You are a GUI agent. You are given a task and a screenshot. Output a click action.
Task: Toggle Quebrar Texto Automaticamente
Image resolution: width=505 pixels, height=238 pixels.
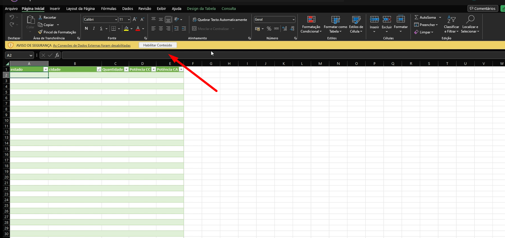[x=220, y=19]
